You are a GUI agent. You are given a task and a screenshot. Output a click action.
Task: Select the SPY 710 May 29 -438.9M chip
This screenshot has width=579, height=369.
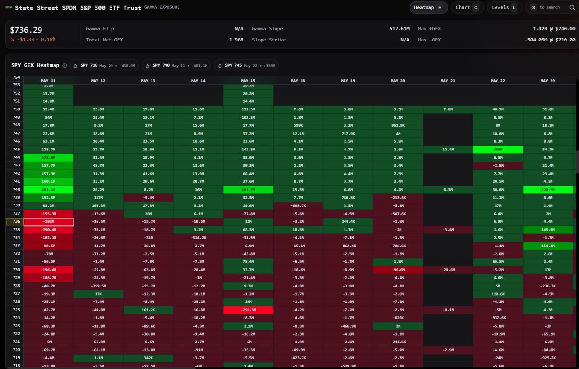point(104,65)
